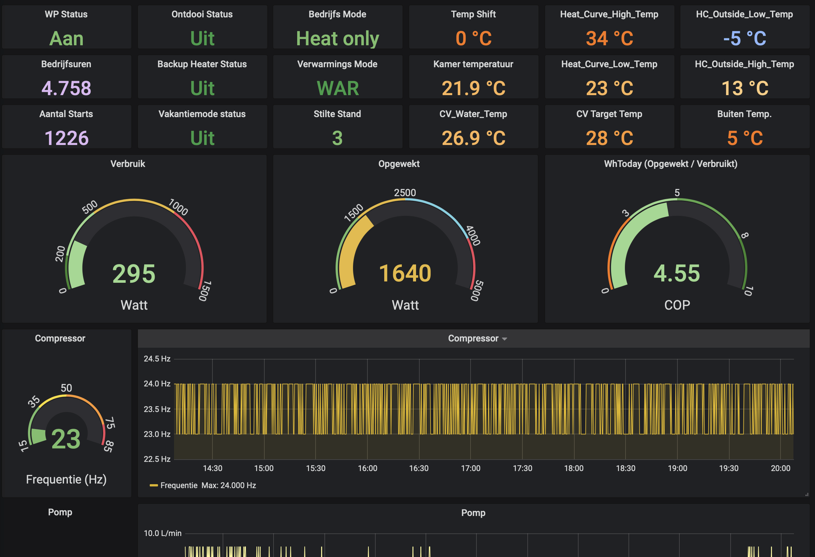This screenshot has width=815, height=557.
Task: Click the Frequentie legend color swatch
Action: (x=154, y=485)
